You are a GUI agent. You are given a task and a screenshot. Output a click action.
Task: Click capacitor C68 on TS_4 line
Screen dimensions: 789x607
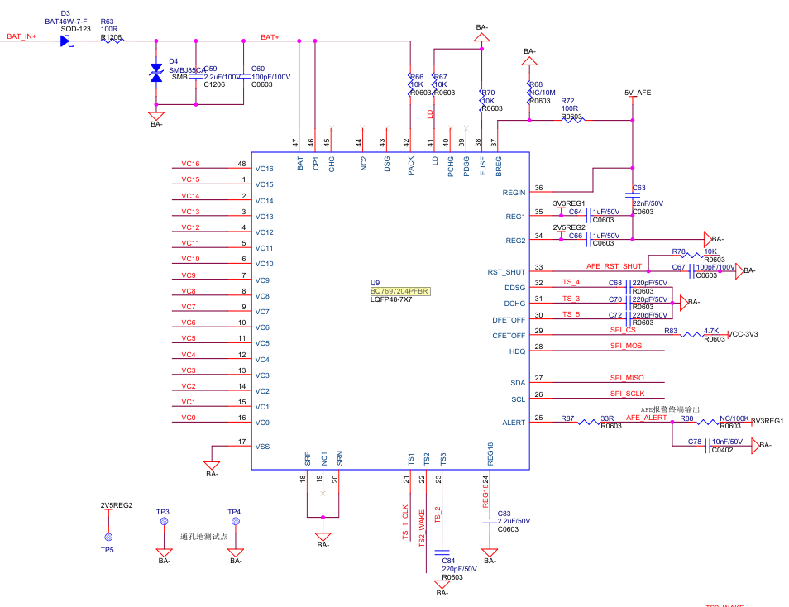[x=629, y=288]
